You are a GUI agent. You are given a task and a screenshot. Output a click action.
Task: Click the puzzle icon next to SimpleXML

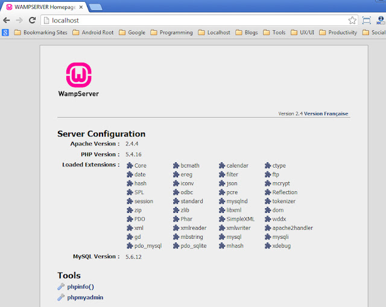point(222,219)
